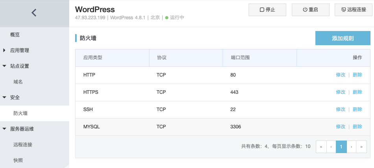
Task: Click port value 443
Action: click(x=234, y=92)
